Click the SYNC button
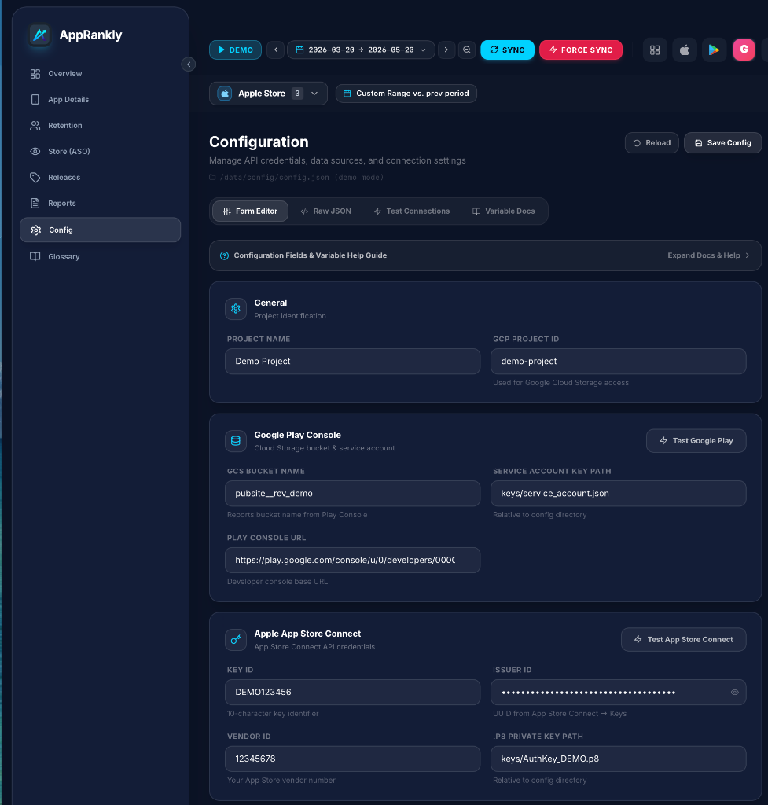768x805 pixels. [507, 50]
